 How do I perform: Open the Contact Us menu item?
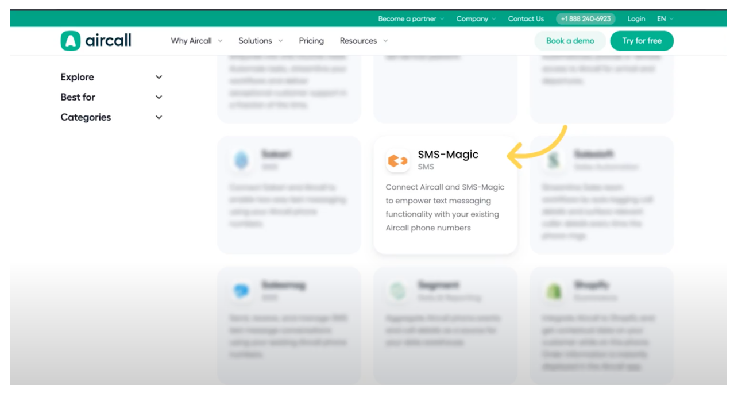[x=526, y=18]
